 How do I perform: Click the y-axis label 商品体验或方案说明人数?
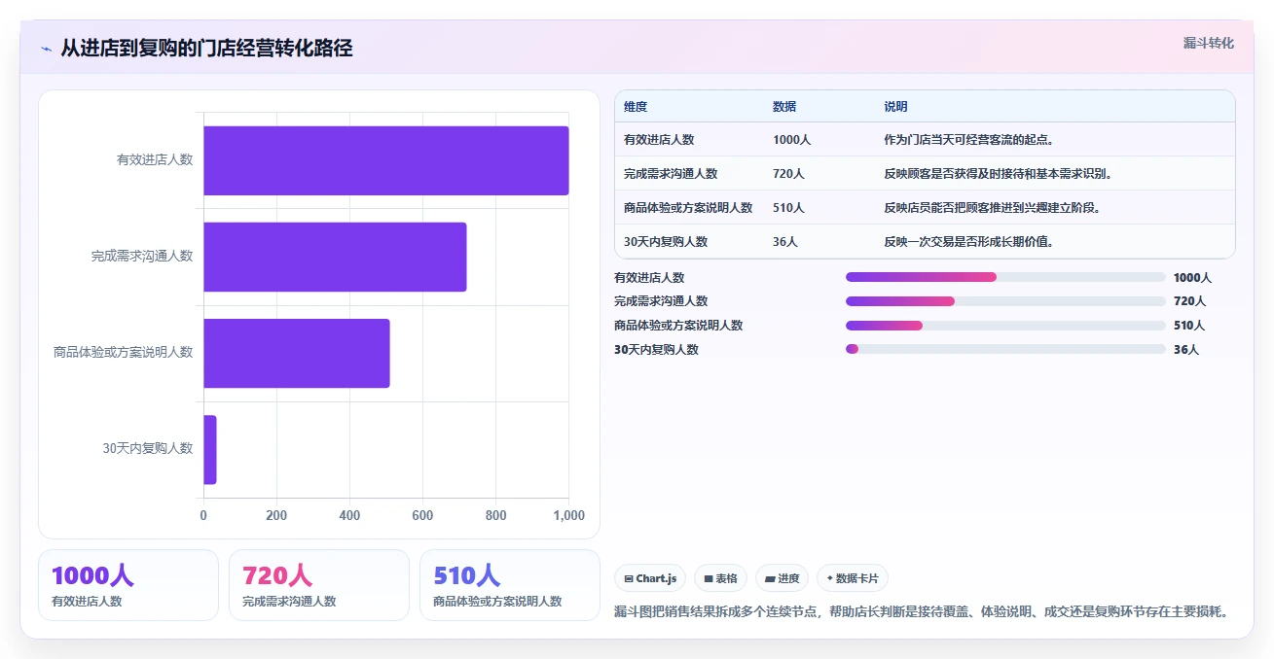coord(124,353)
